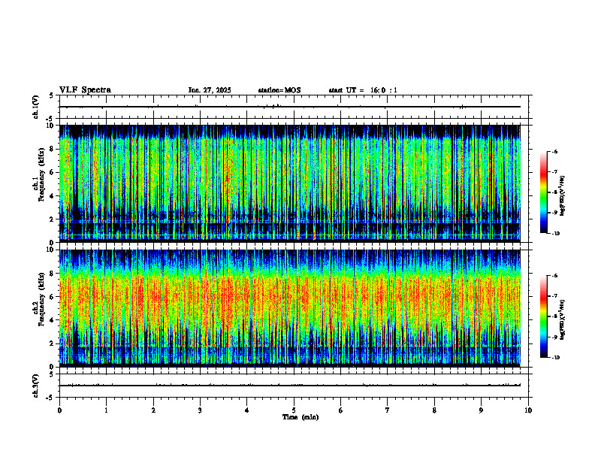Click the "-6" label on ch.1 color bar
The image size is (595, 460).
coord(554,152)
